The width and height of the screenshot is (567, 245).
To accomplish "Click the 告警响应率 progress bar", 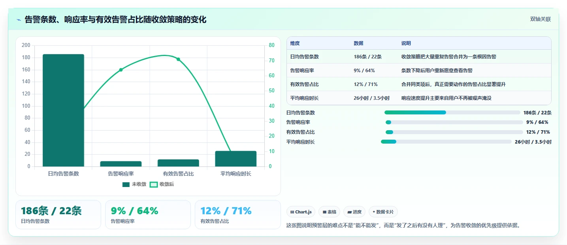I will pos(454,122).
